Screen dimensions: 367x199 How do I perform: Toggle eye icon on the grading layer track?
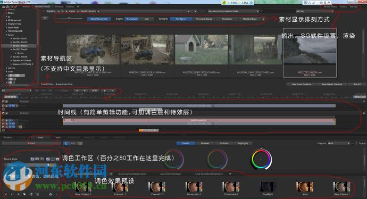coord(10,120)
